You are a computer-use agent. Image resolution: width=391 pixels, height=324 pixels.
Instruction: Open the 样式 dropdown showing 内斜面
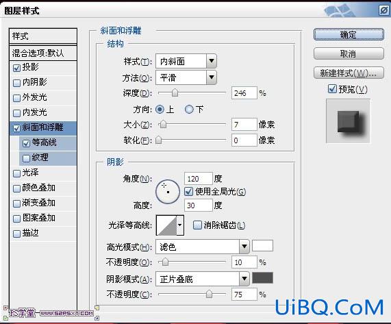coord(186,61)
